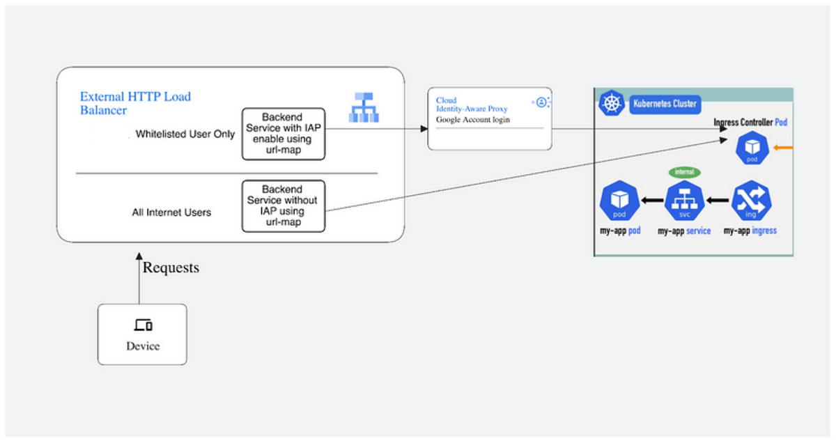Screen dimensions: 836x443
Task: Select the Kubernetes Cluster title tab
Action: point(664,104)
